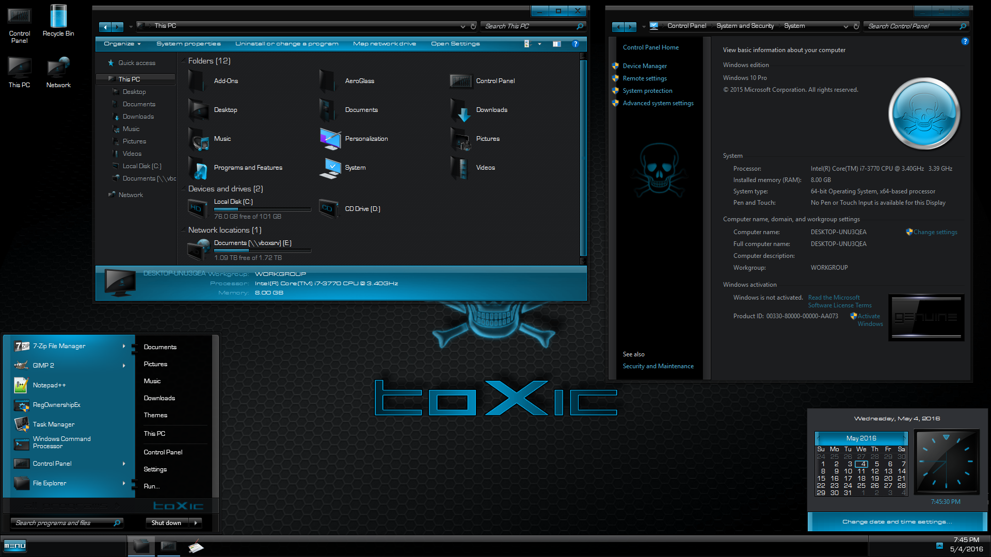This screenshot has height=557, width=991.
Task: Click System properties in toolbar
Action: [x=188, y=44]
